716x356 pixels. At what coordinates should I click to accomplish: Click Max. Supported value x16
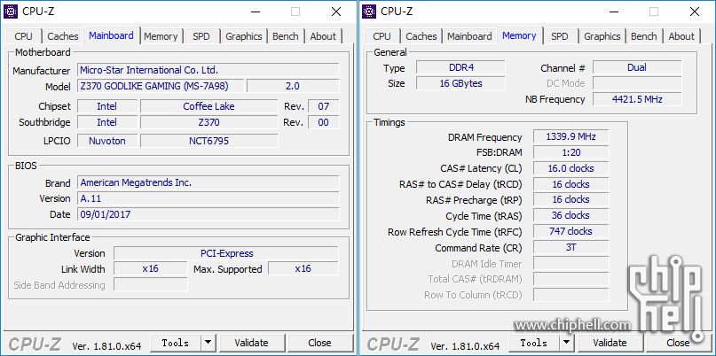point(303,269)
